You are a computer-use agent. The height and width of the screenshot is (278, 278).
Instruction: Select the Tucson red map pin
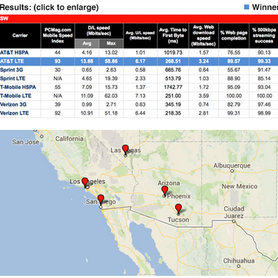click(179, 209)
